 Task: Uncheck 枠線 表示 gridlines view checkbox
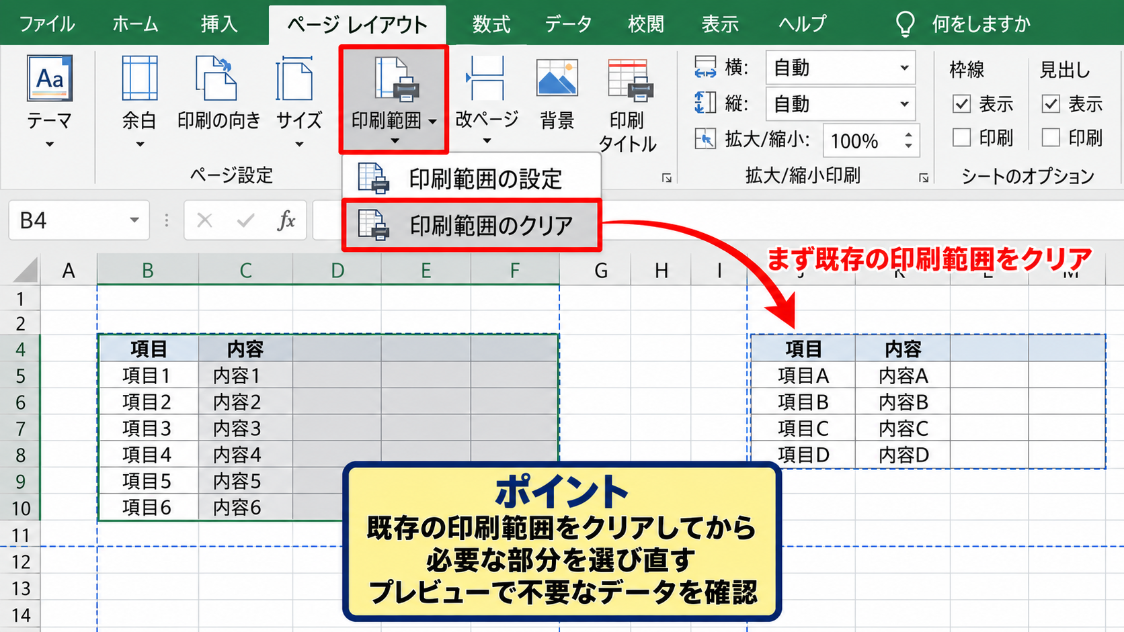click(962, 104)
